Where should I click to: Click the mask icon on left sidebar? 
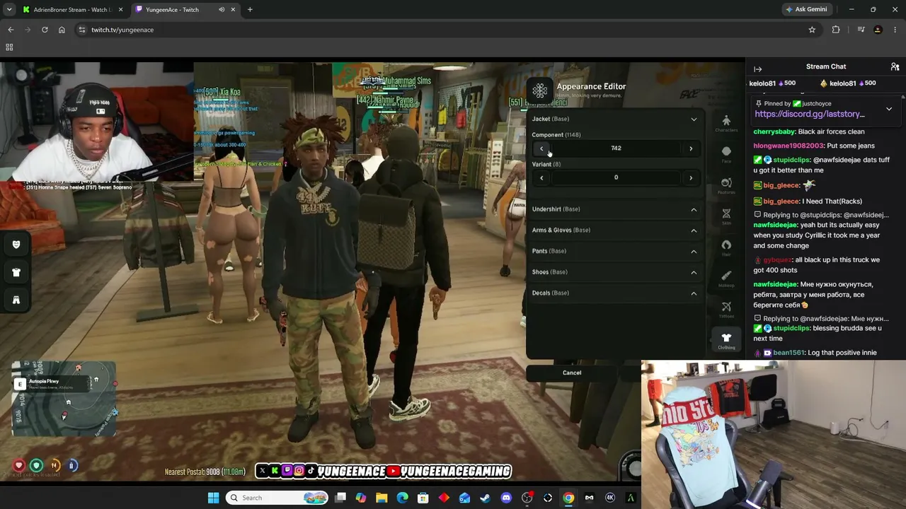tap(16, 245)
